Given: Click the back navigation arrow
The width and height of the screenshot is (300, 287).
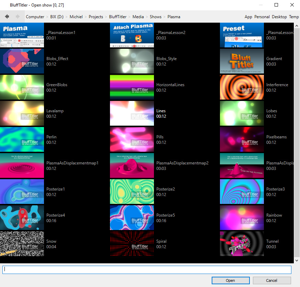Looking at the screenshot, I should [7, 16].
